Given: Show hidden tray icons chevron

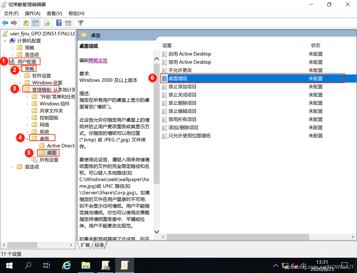Looking at the screenshot, I should (x=275, y=266).
